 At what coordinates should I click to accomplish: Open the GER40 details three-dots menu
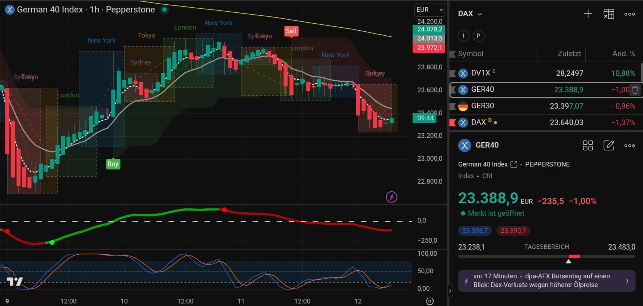629,145
